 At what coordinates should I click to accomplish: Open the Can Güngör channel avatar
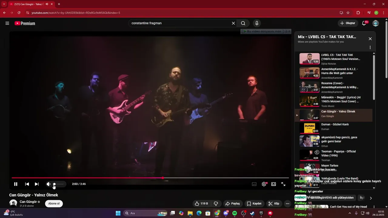[13, 203]
